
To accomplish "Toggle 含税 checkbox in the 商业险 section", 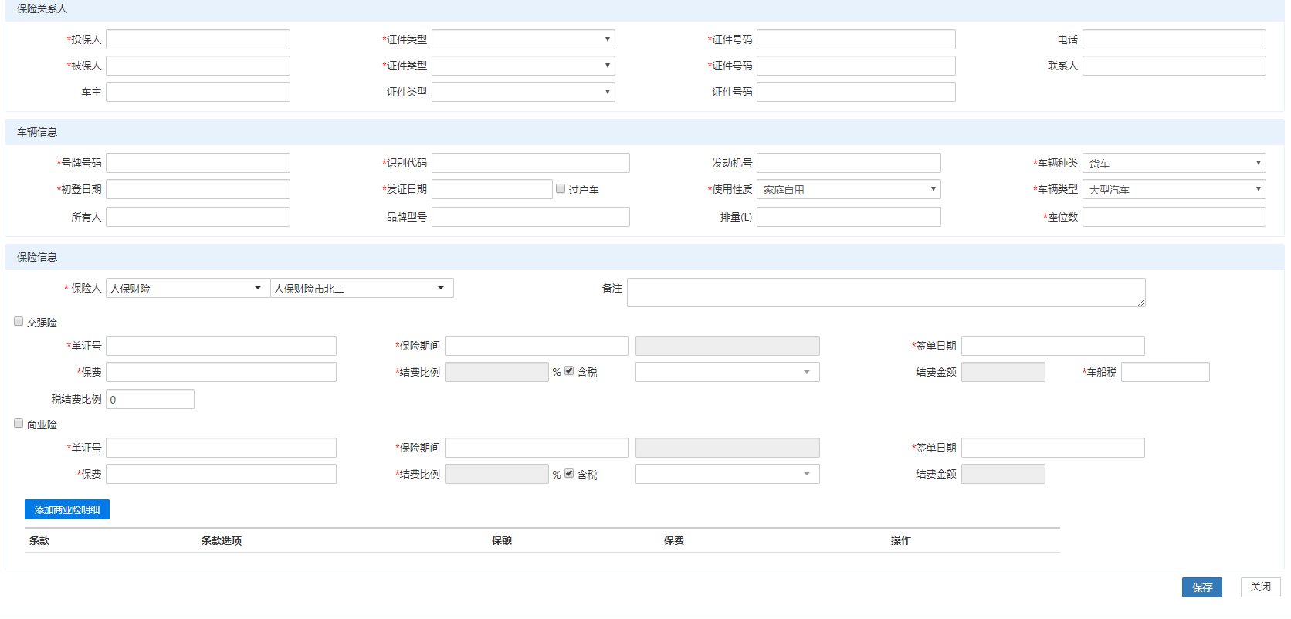I will (x=569, y=473).
